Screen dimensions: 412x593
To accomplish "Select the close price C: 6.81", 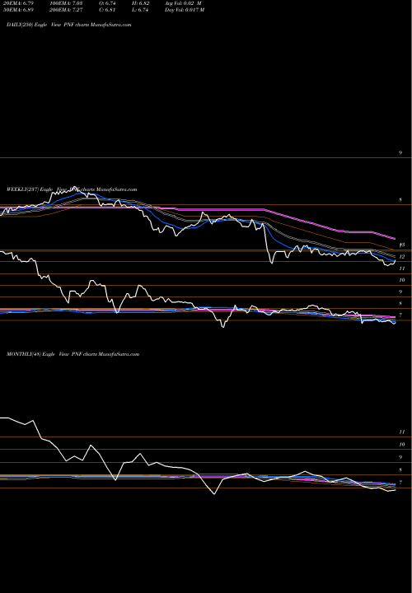I will [x=107, y=10].
